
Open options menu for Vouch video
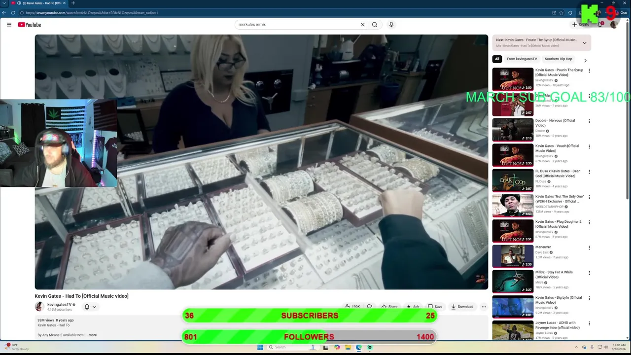[589, 146]
